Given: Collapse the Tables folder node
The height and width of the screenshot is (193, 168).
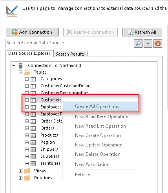Looking at the screenshot, I should 20,72.
